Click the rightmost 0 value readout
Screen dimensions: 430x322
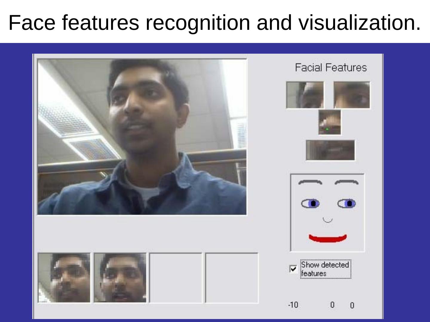coord(352,305)
